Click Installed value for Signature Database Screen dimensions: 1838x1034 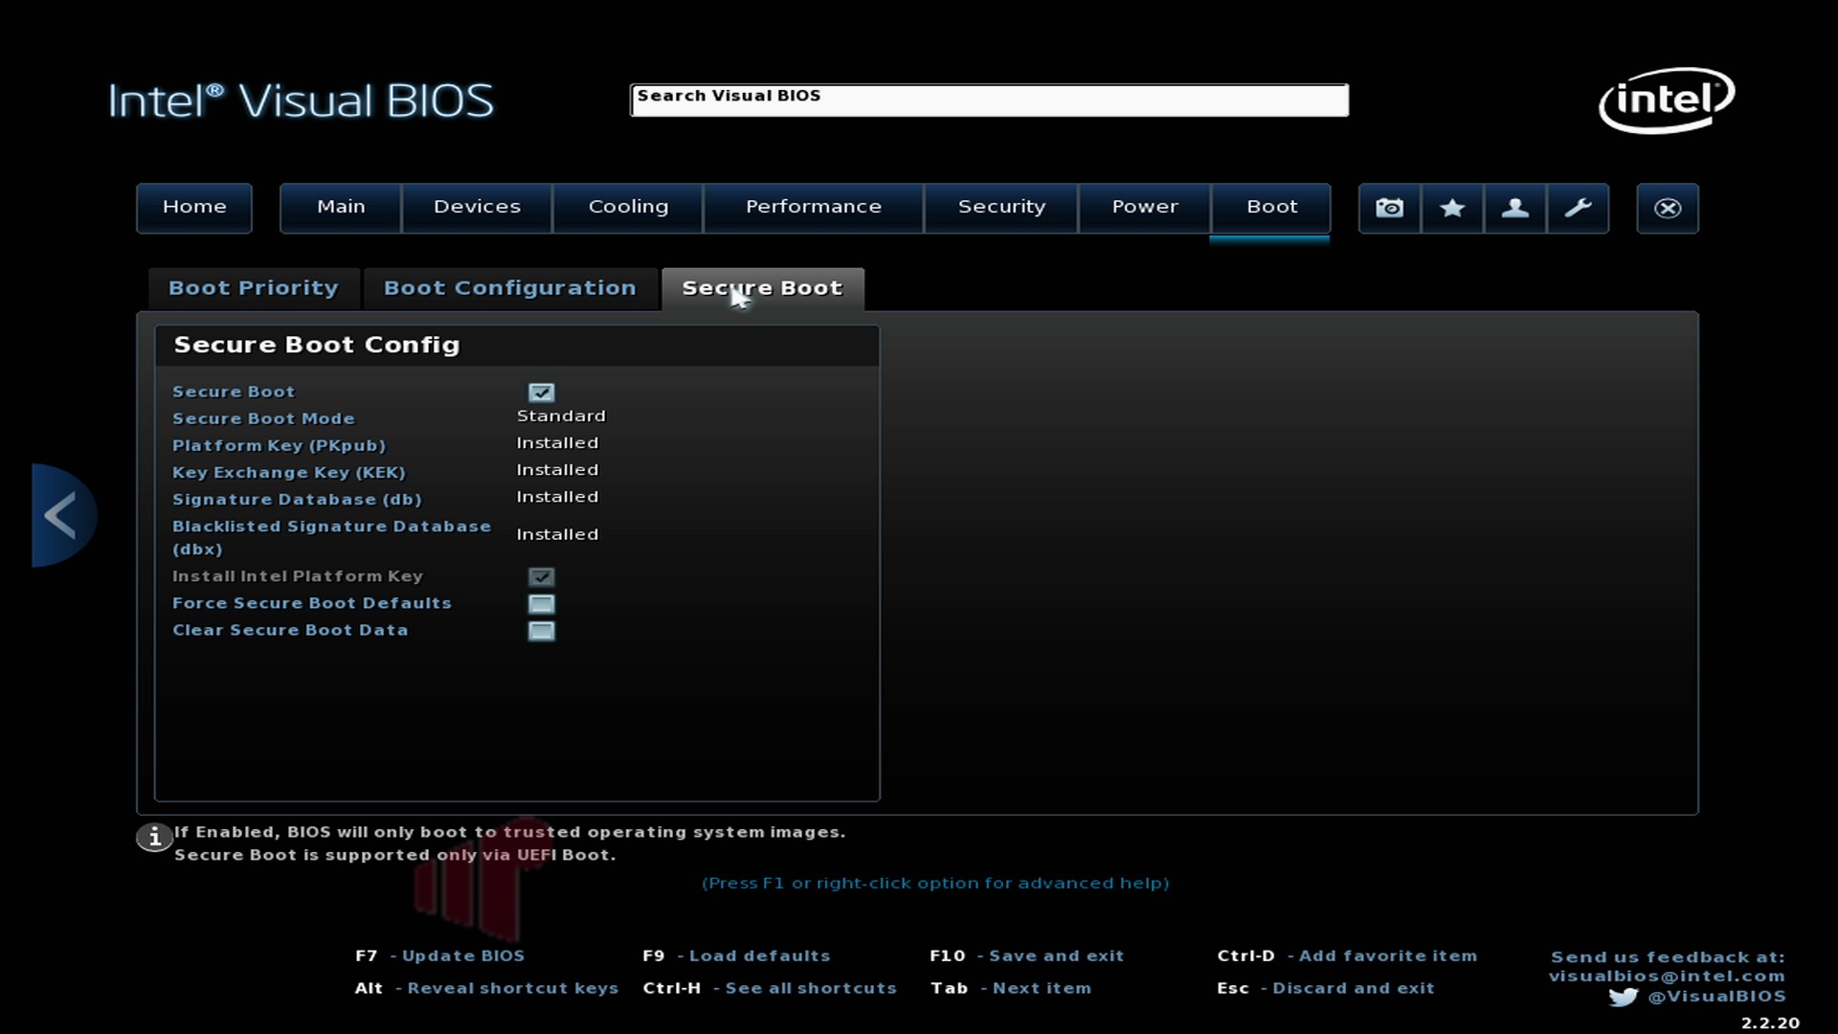pyautogui.click(x=557, y=497)
